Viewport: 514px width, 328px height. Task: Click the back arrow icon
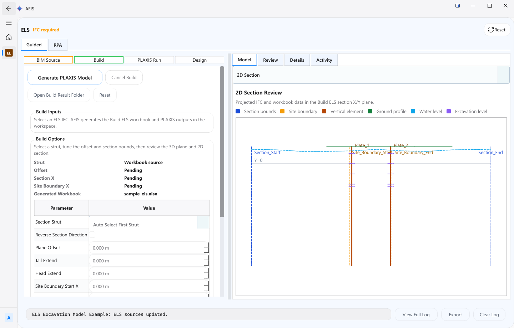pyautogui.click(x=9, y=9)
